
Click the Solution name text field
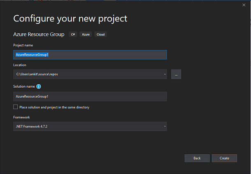pos(90,96)
